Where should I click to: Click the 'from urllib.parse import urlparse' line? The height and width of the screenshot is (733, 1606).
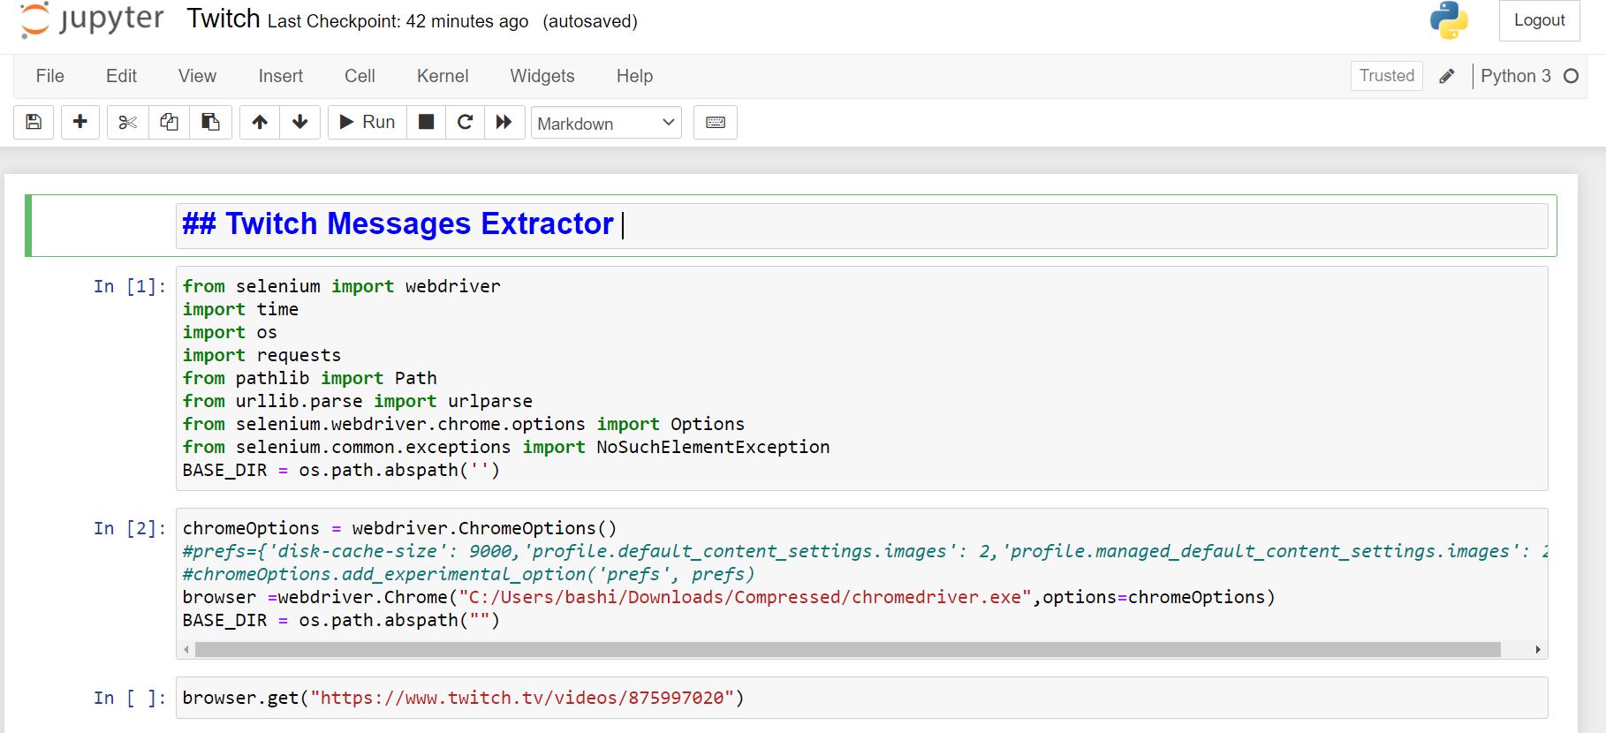(358, 401)
